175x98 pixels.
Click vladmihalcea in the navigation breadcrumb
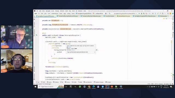[55, 13]
